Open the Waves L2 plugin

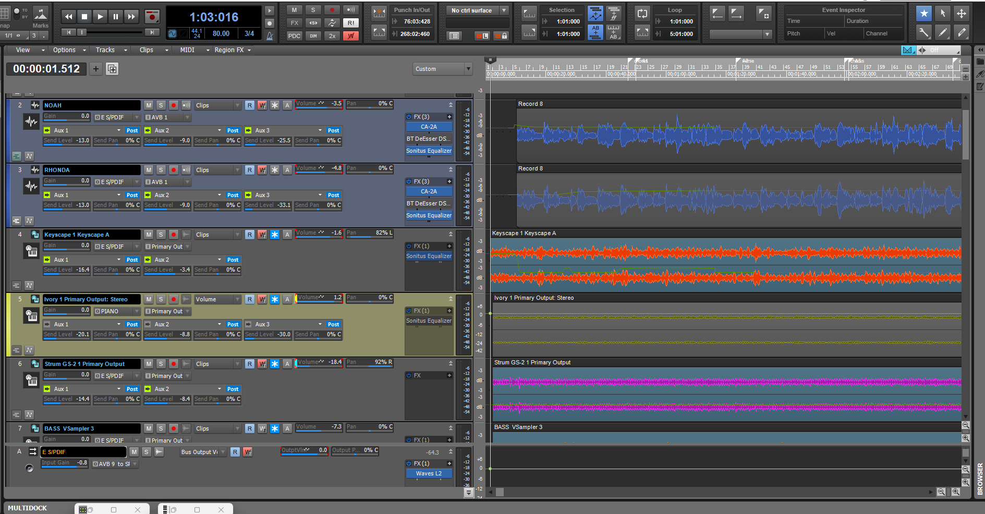[x=429, y=473]
